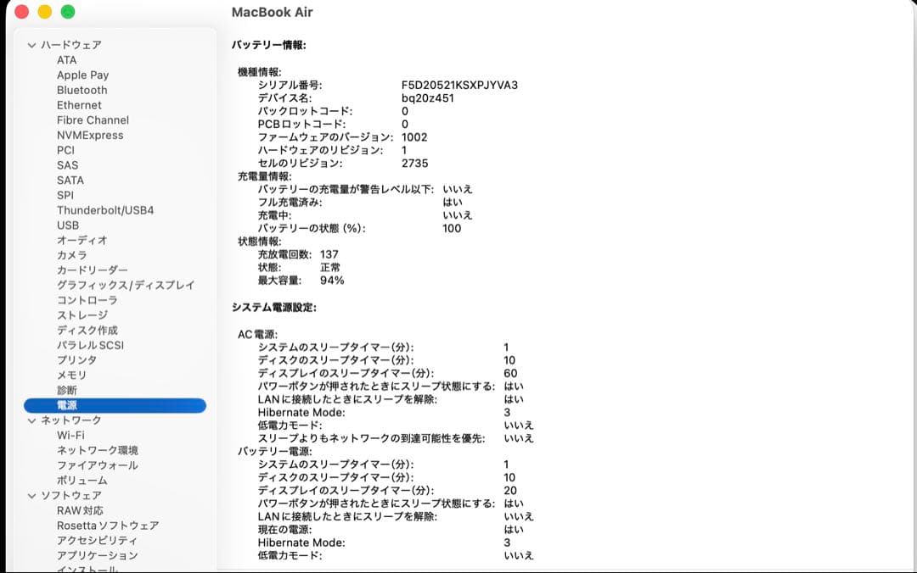Click the バッテリー電源 label
Screen dimensions: 917x573
tap(274, 452)
